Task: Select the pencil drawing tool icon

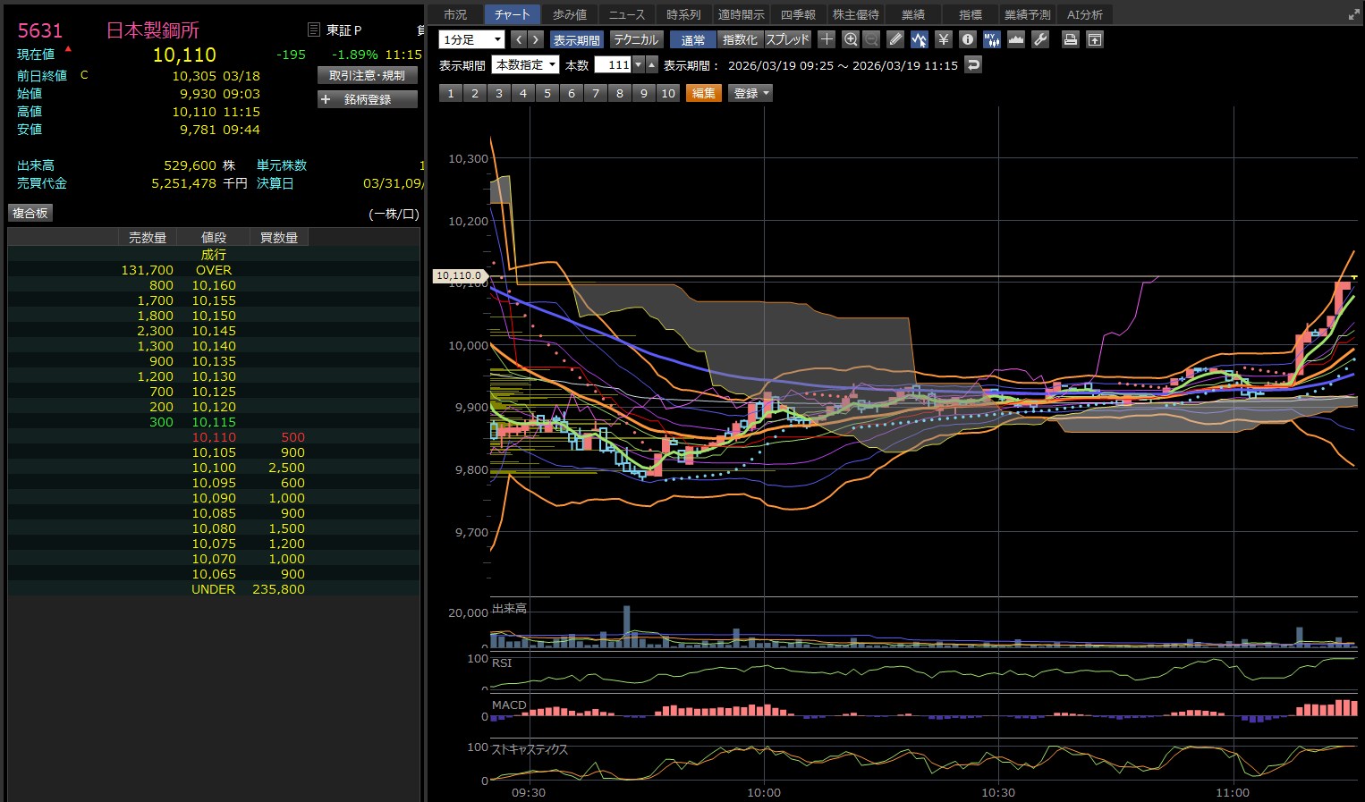Action: [x=895, y=39]
